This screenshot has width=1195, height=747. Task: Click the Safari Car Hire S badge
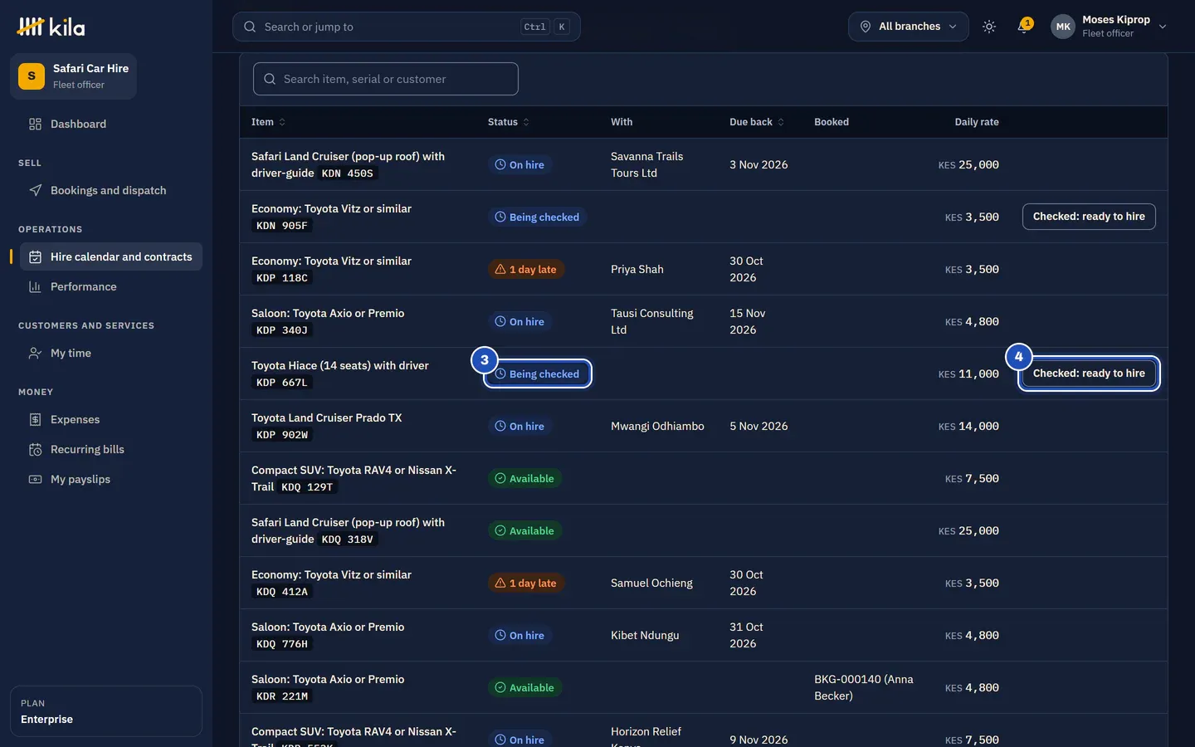tap(32, 76)
